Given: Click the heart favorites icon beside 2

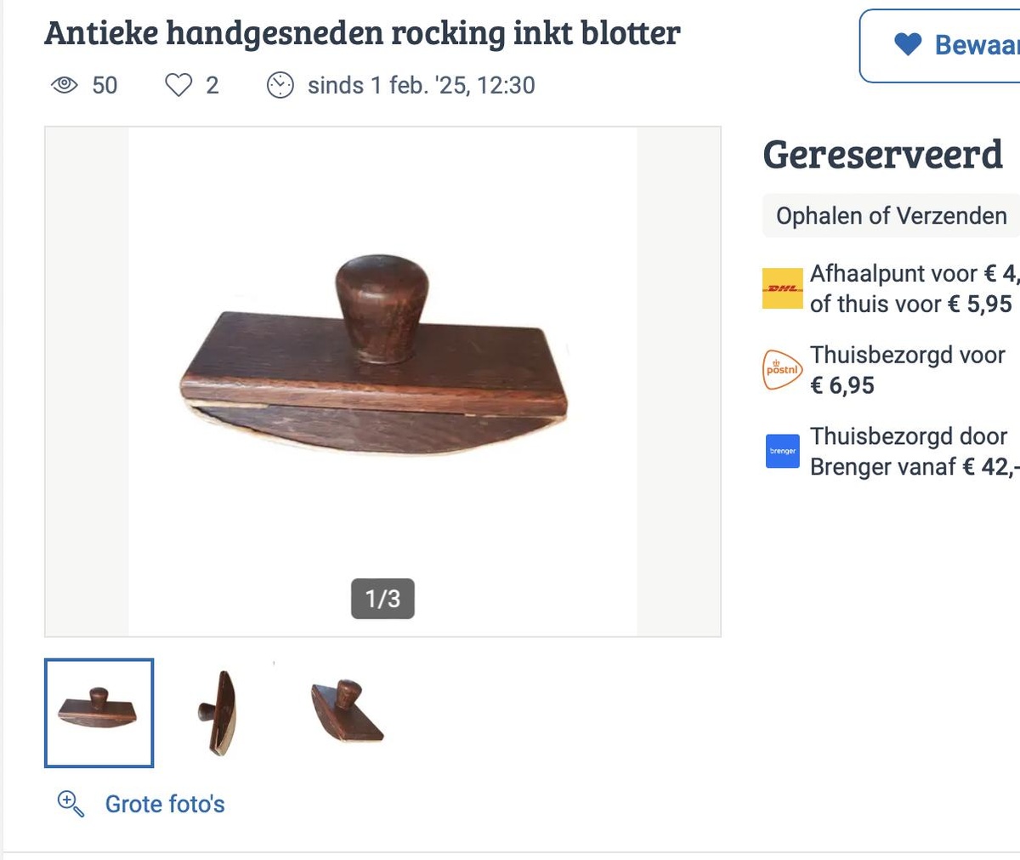Looking at the screenshot, I should 178,85.
